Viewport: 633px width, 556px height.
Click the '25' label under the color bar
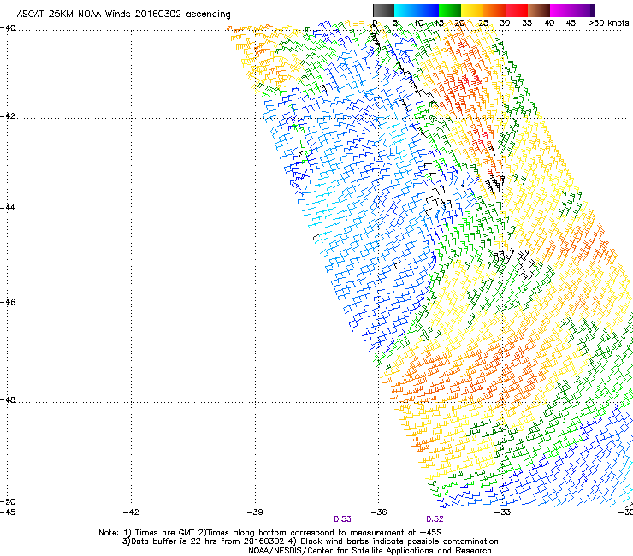pos(483,23)
